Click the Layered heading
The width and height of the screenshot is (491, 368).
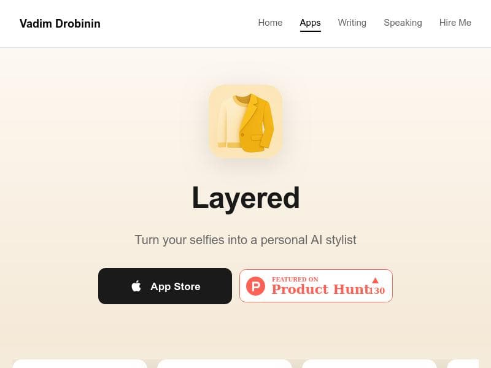click(x=245, y=198)
